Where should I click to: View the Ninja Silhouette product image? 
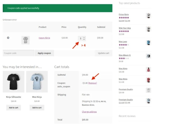(13, 82)
